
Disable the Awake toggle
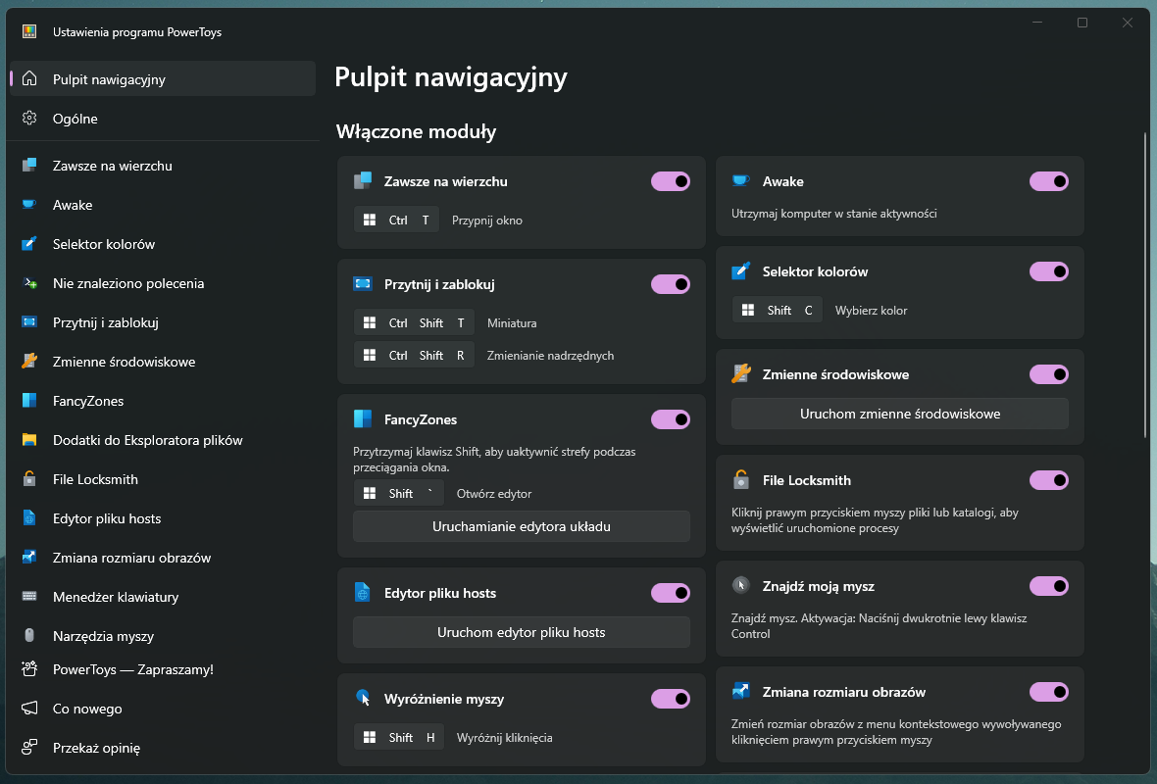point(1049,181)
